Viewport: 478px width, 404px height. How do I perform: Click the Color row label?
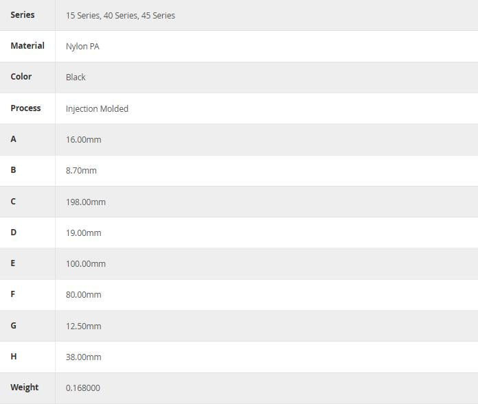21,76
